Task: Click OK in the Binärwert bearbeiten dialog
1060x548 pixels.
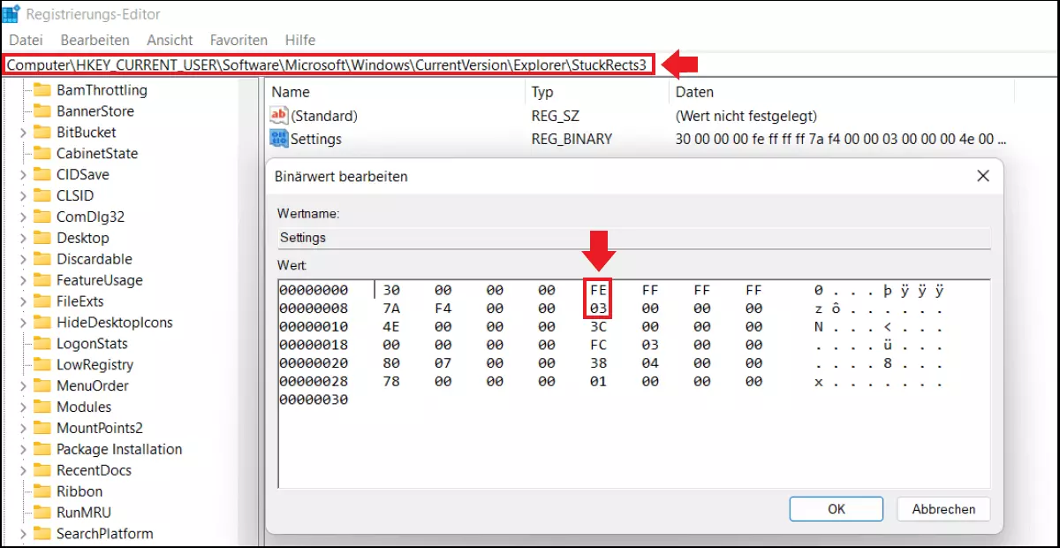Action: 837,509
